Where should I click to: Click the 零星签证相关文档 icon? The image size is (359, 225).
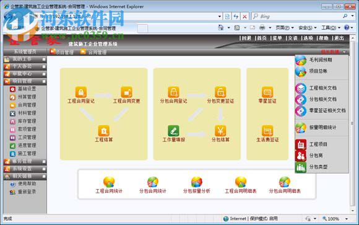click(x=301, y=111)
